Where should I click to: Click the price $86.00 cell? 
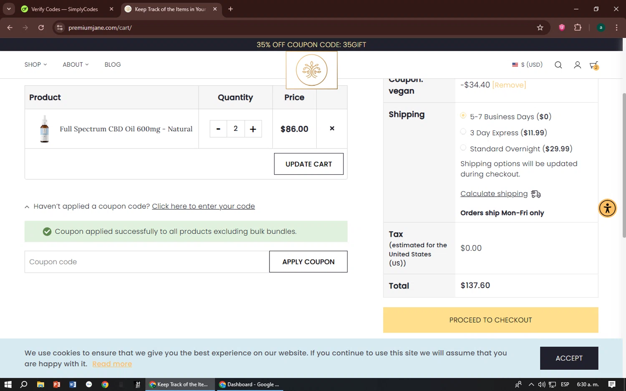[x=294, y=129]
